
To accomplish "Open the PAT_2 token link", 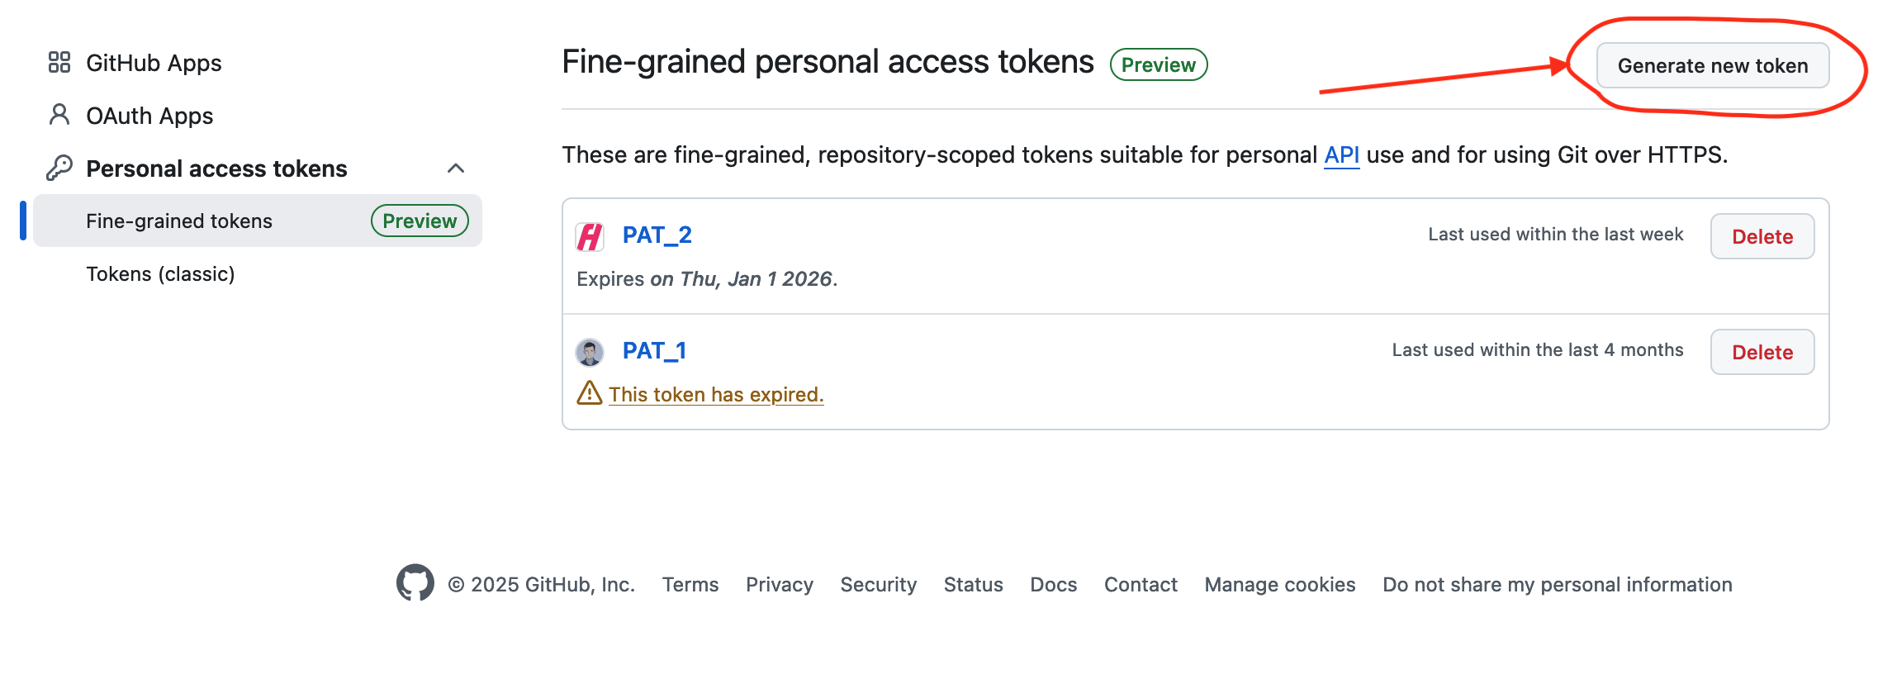I will [x=657, y=235].
